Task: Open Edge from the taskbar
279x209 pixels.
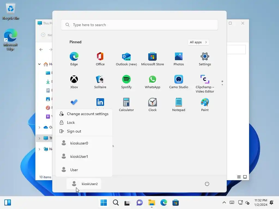Action: click(x=163, y=202)
